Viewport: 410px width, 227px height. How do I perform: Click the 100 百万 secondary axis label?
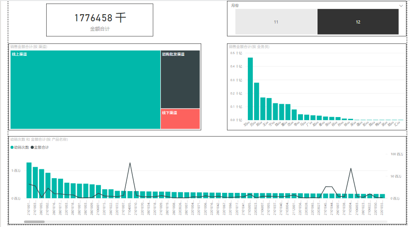click(397, 154)
